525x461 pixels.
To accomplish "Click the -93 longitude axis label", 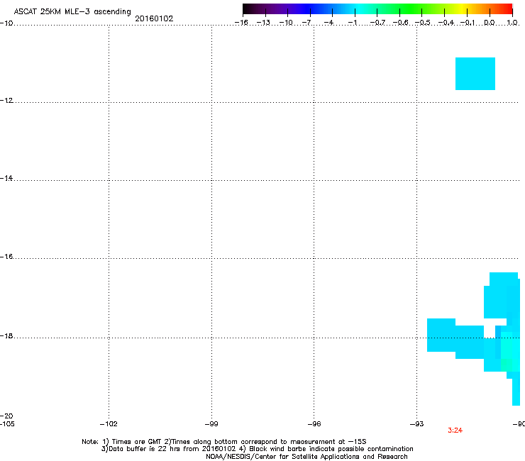I will 417,424.
